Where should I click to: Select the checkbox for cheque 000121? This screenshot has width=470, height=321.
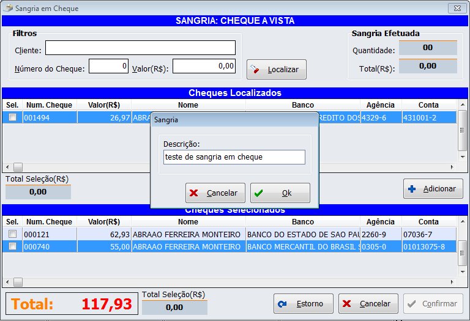12,234
